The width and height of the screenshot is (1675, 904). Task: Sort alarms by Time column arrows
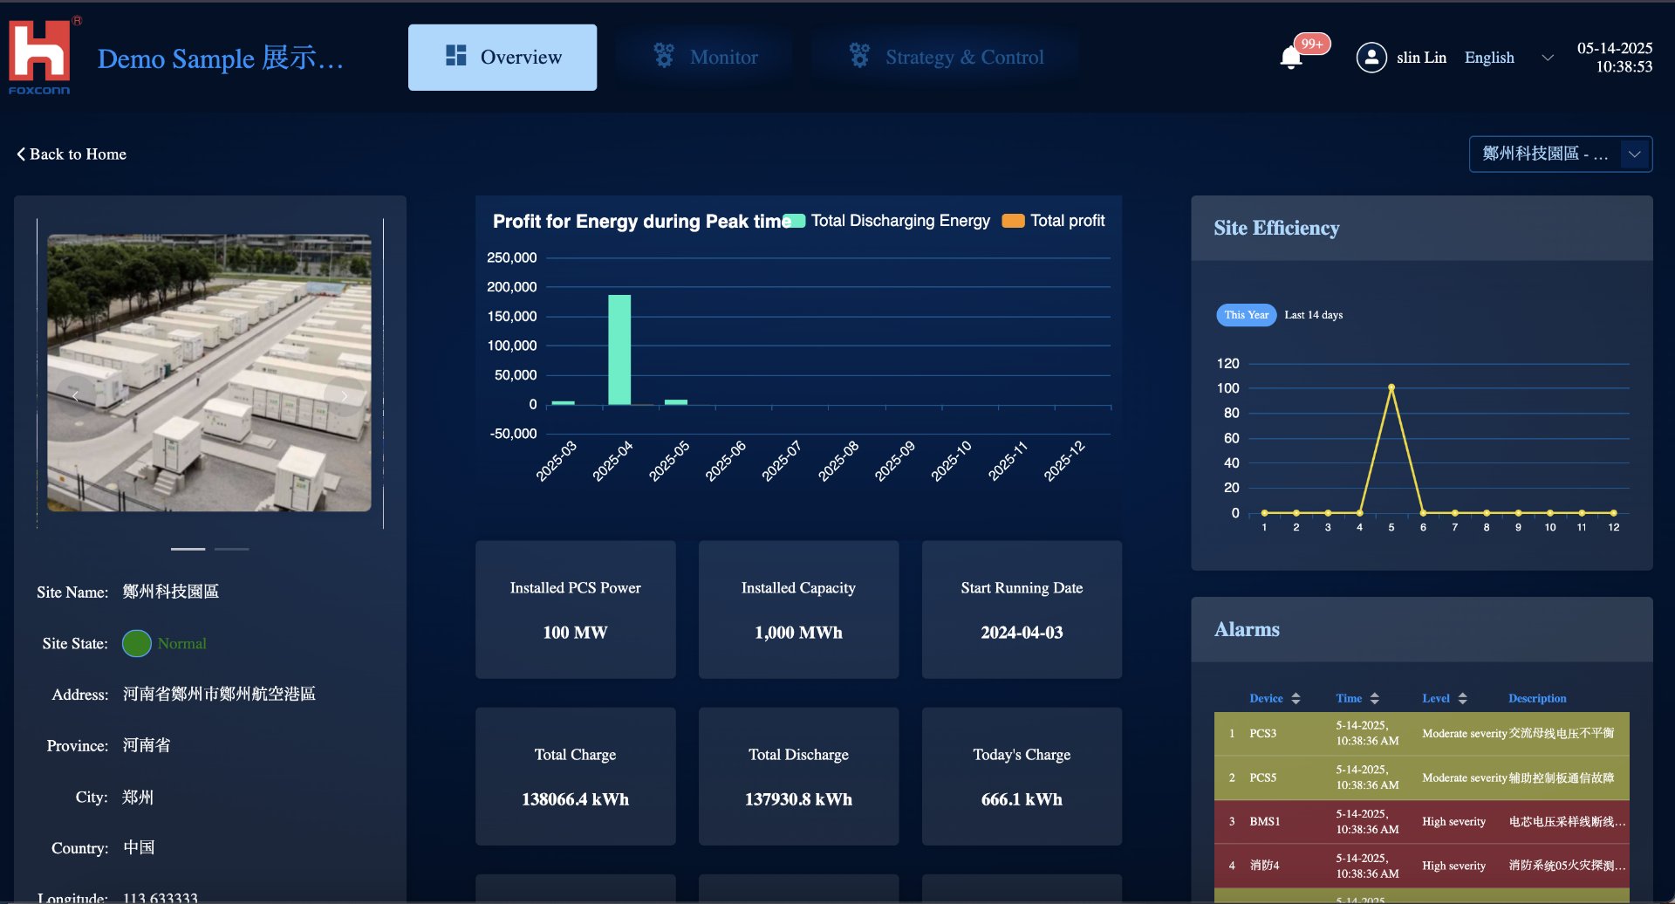click(x=1375, y=698)
